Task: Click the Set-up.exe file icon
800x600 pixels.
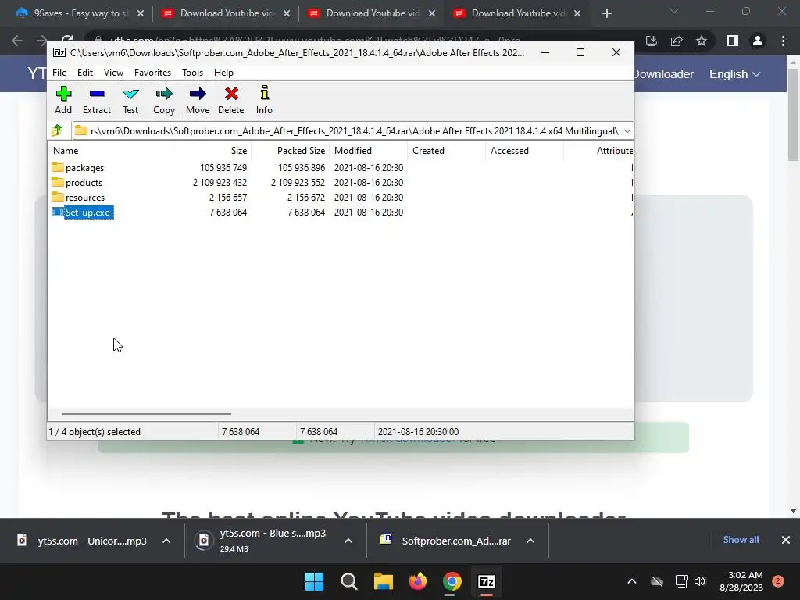Action: (58, 212)
